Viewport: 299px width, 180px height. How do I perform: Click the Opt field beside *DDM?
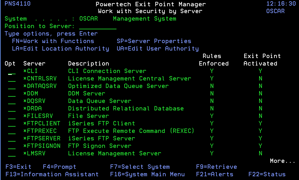12,94
